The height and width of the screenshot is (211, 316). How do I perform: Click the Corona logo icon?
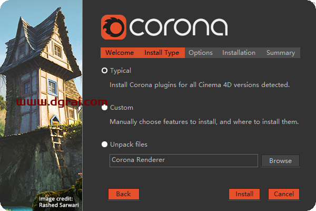point(114,27)
